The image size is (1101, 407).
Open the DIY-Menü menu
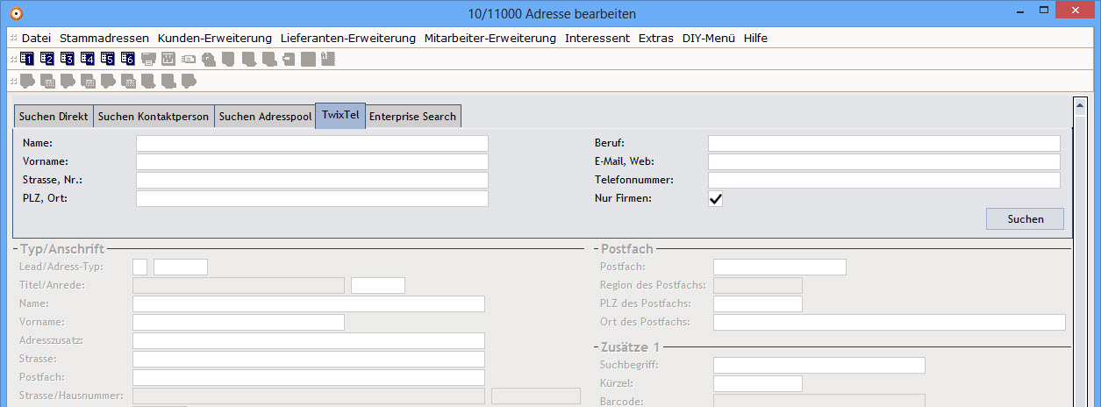[709, 38]
